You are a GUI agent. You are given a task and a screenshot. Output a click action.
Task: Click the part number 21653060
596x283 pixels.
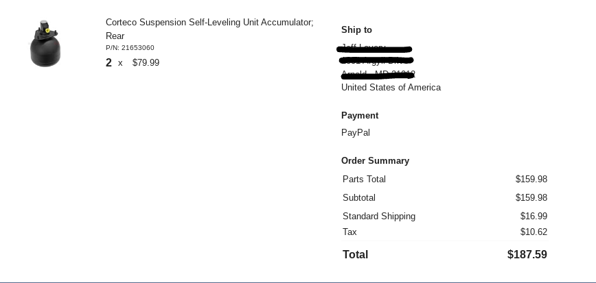(x=130, y=48)
